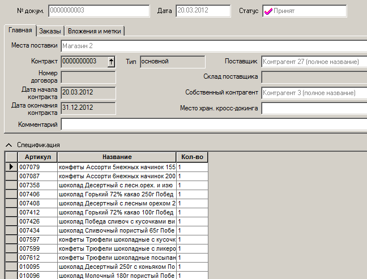Image resolution: width=367 pixels, height=279 pixels.
Task: Click the Дата field showing 20.03.2012
Action: [x=203, y=11]
